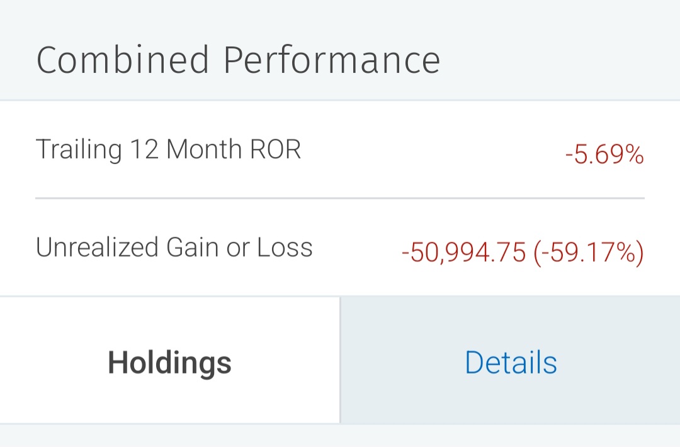
Task: Select the Combined Performance heading
Action: 238,60
